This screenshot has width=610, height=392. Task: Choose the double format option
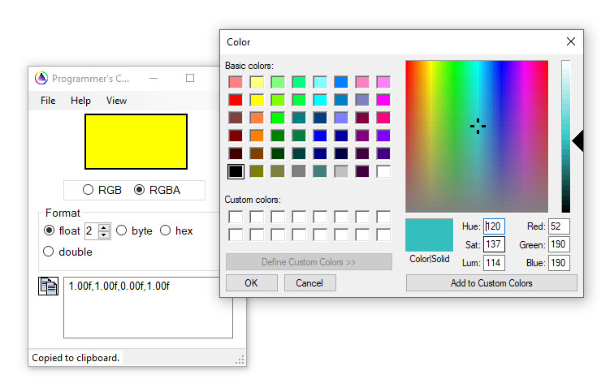coord(67,252)
